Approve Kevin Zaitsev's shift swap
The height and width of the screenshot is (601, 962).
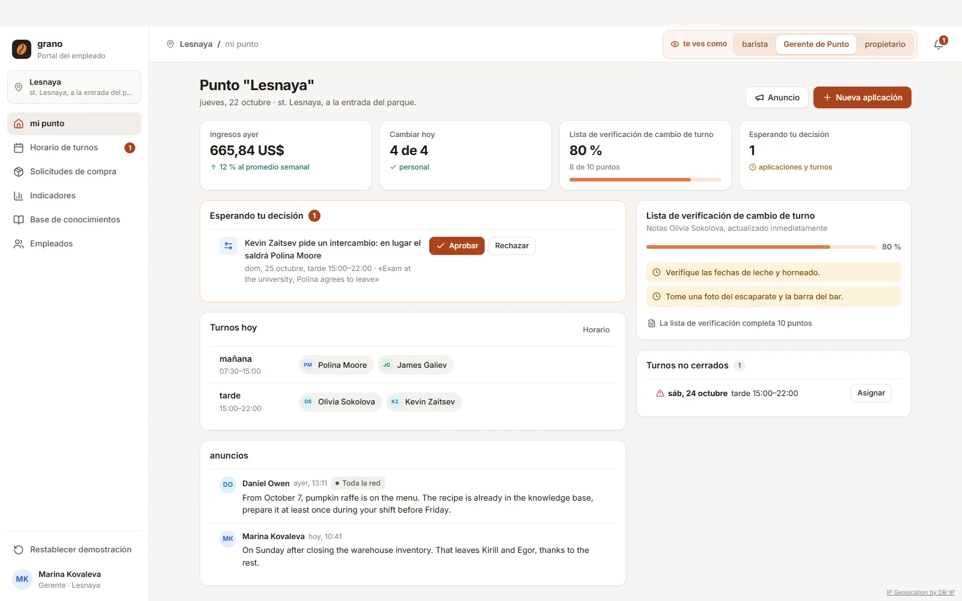pos(457,246)
